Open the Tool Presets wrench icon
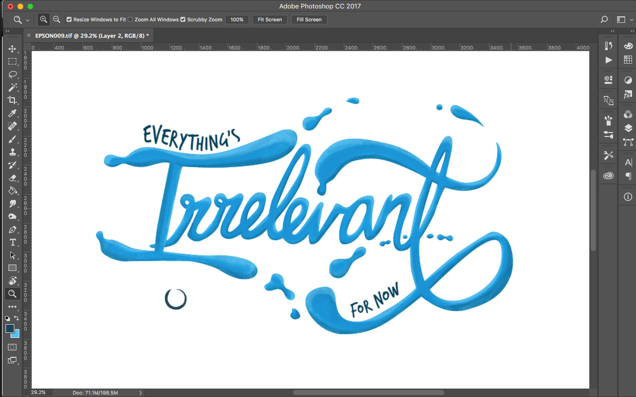Viewport: 636px width, 397px height. tap(609, 155)
